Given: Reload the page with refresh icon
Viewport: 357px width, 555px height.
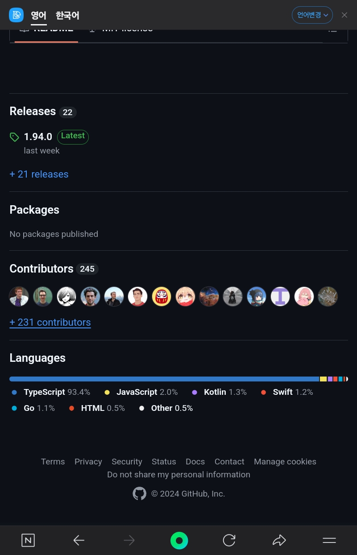Looking at the screenshot, I should [x=229, y=541].
